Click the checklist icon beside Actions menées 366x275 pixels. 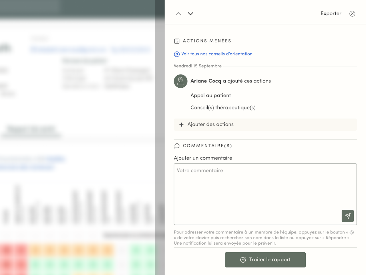point(177,41)
